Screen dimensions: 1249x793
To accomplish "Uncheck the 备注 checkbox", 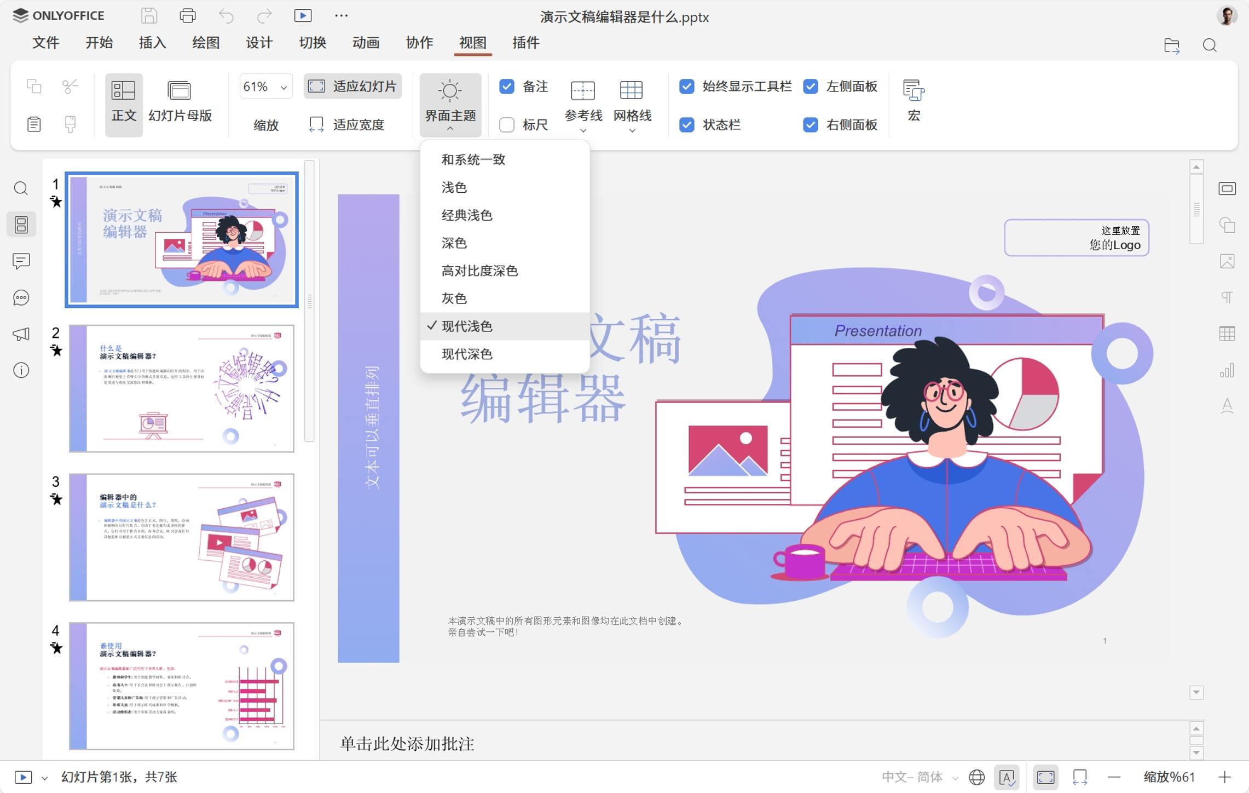I will click(507, 87).
